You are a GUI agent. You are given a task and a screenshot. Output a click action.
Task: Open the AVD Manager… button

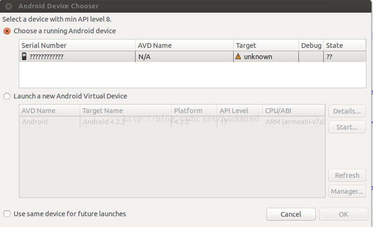347,191
